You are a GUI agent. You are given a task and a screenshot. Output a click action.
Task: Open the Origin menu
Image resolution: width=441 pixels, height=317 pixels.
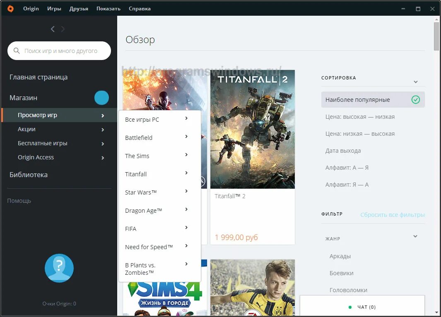31,9
